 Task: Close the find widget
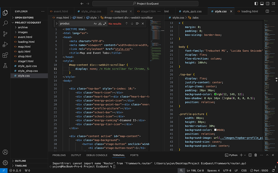143,23
